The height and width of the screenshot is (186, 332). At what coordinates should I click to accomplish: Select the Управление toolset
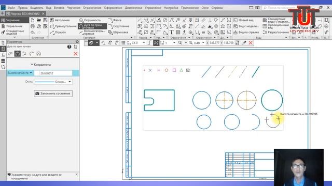click(x=15, y=26)
